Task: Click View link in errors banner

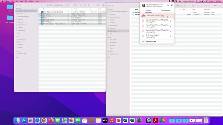Action: click(x=162, y=16)
